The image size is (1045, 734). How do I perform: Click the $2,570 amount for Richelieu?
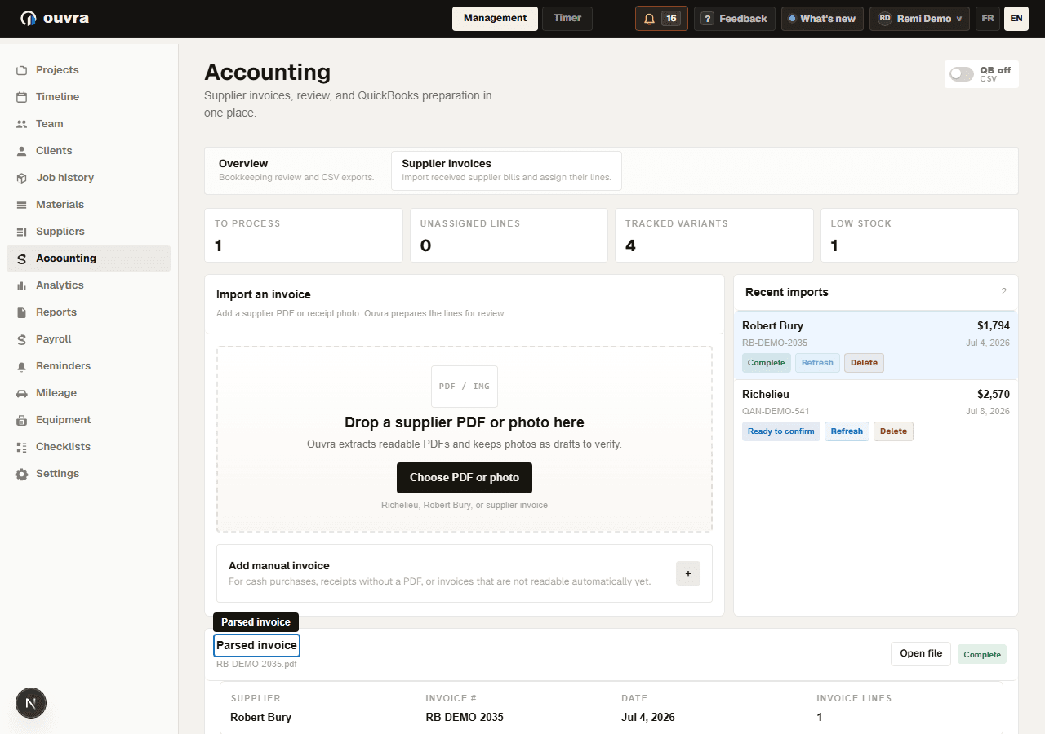(994, 395)
